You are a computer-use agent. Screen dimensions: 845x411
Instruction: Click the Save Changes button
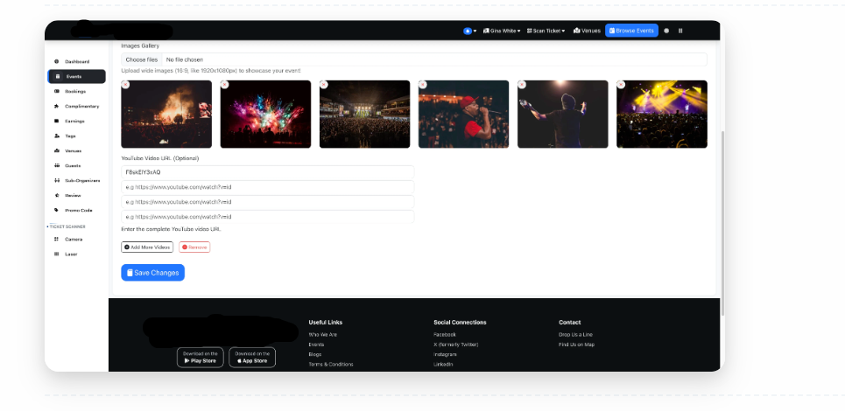(152, 273)
